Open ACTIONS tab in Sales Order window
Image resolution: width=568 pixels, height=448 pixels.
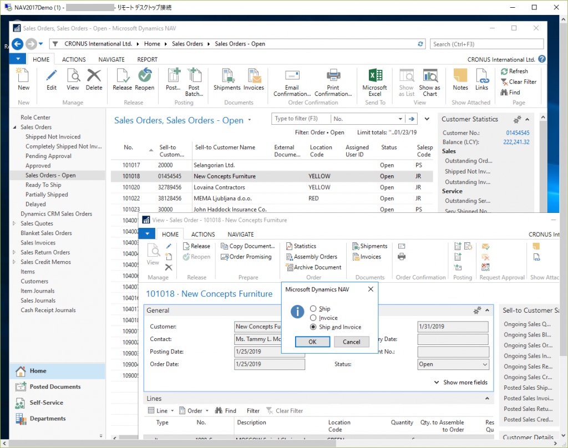tap(203, 235)
